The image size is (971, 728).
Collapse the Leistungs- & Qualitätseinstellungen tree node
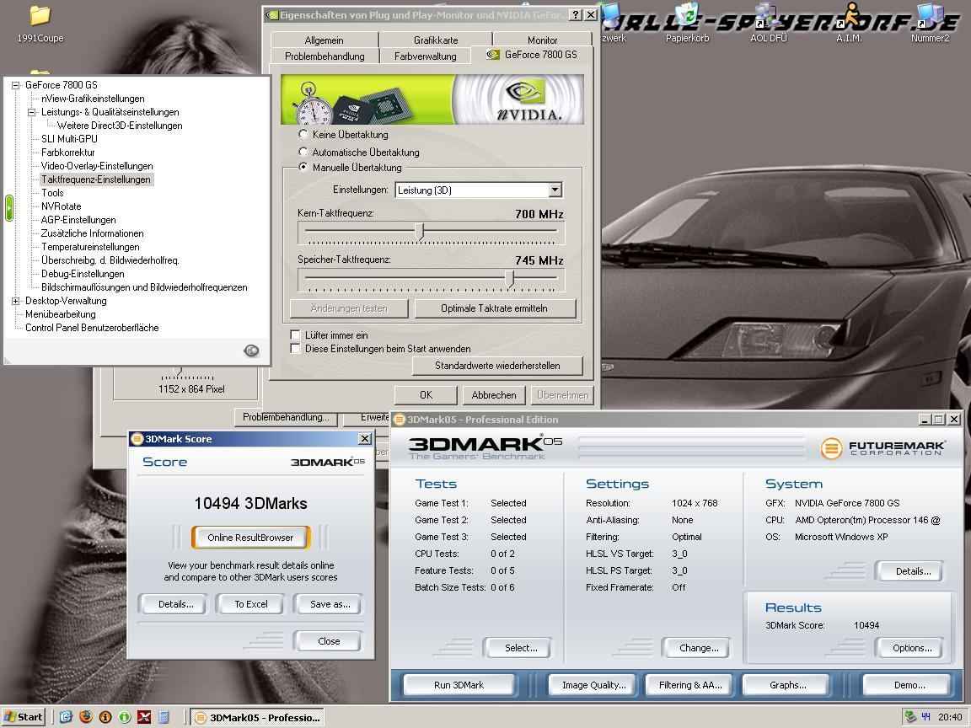[x=32, y=112]
